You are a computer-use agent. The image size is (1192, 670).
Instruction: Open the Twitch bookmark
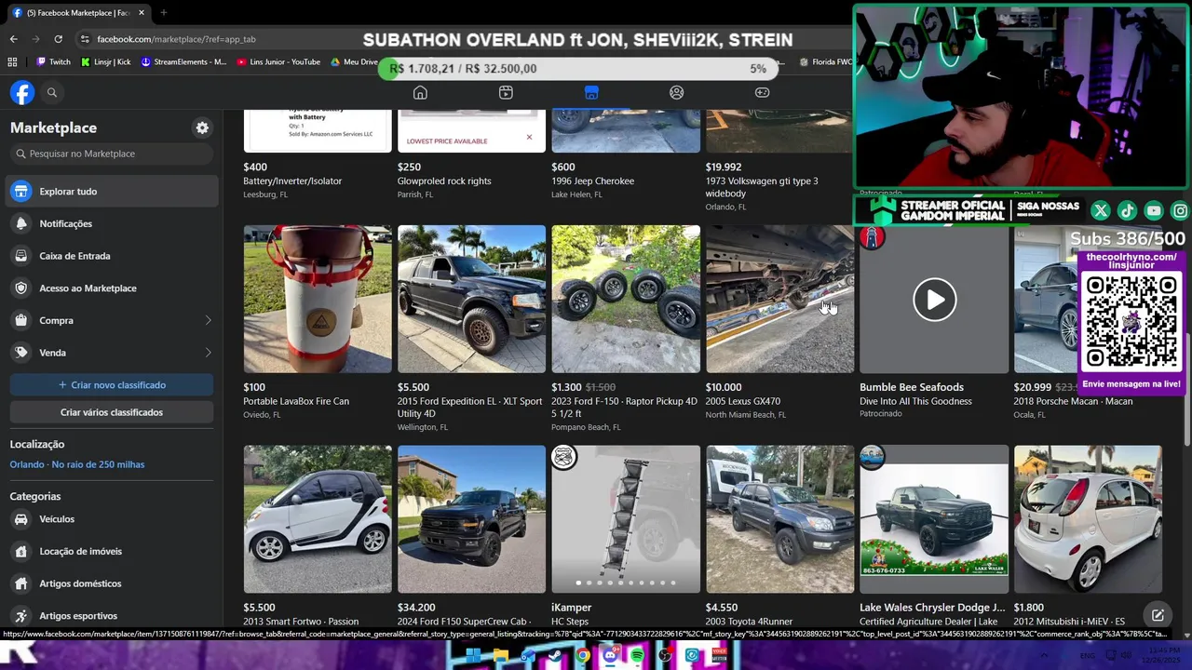click(53, 62)
